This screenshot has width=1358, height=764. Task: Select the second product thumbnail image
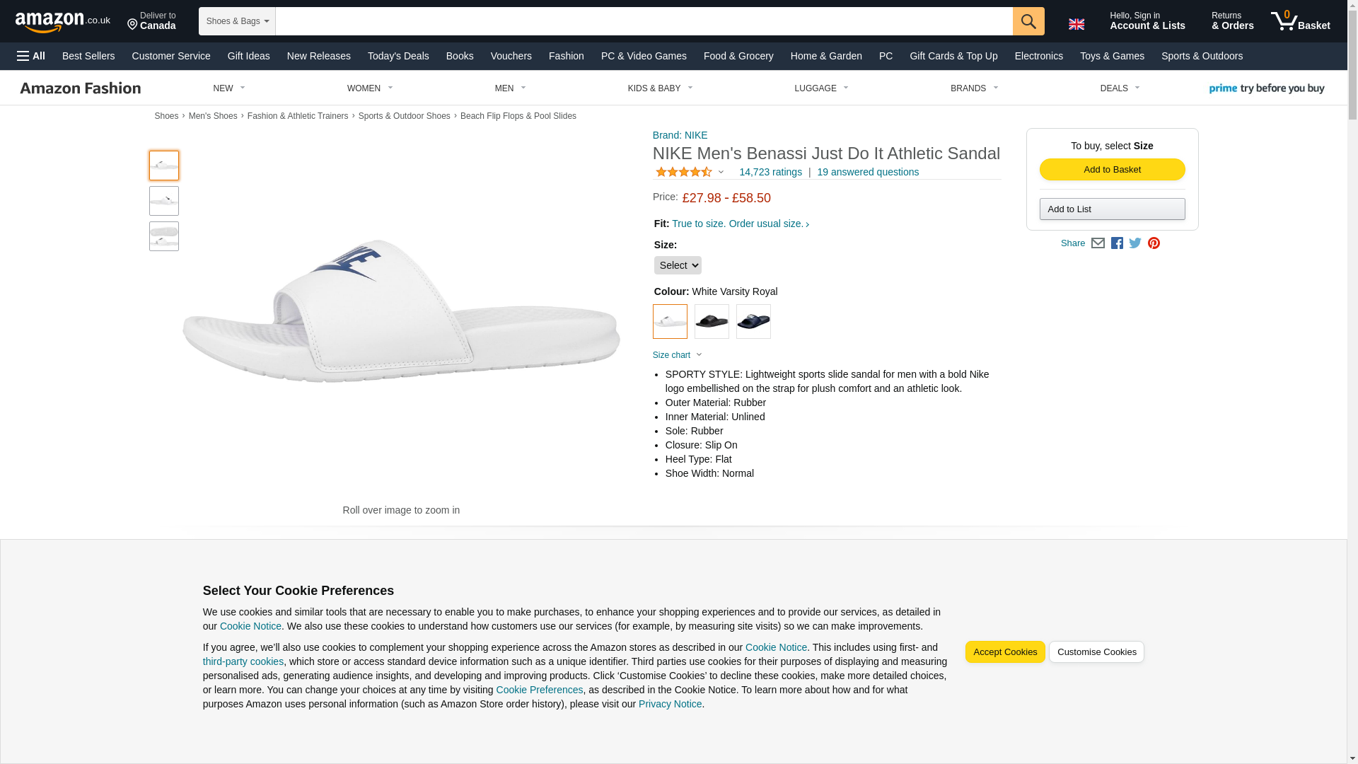[x=163, y=201]
